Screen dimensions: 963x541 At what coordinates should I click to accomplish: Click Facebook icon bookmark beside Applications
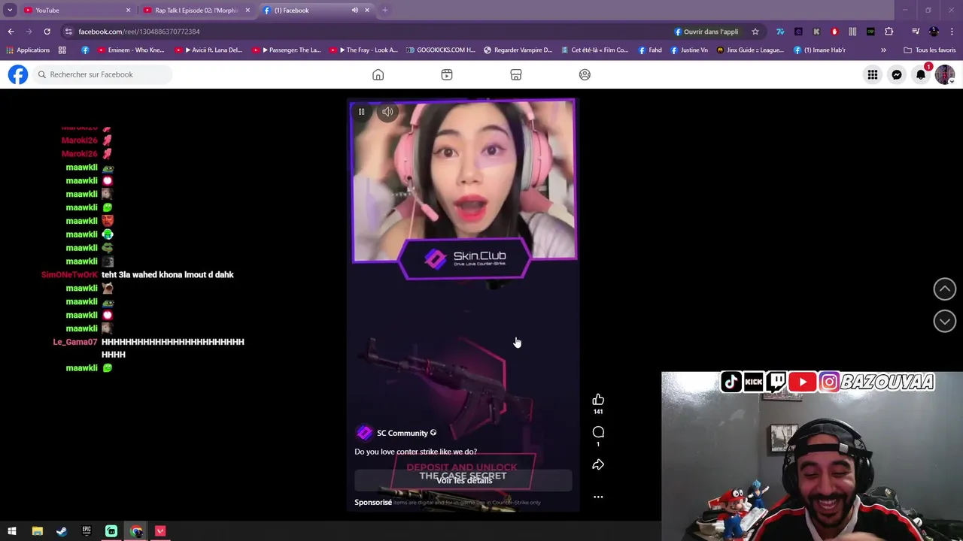click(85, 50)
